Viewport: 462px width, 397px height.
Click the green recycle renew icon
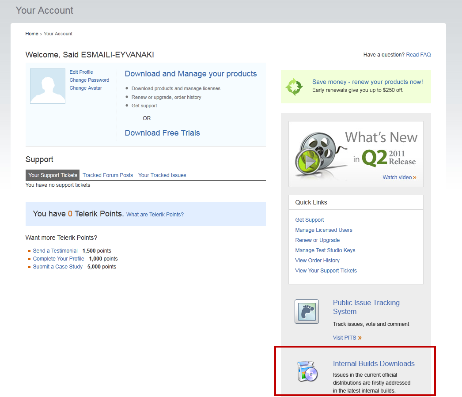pos(294,87)
